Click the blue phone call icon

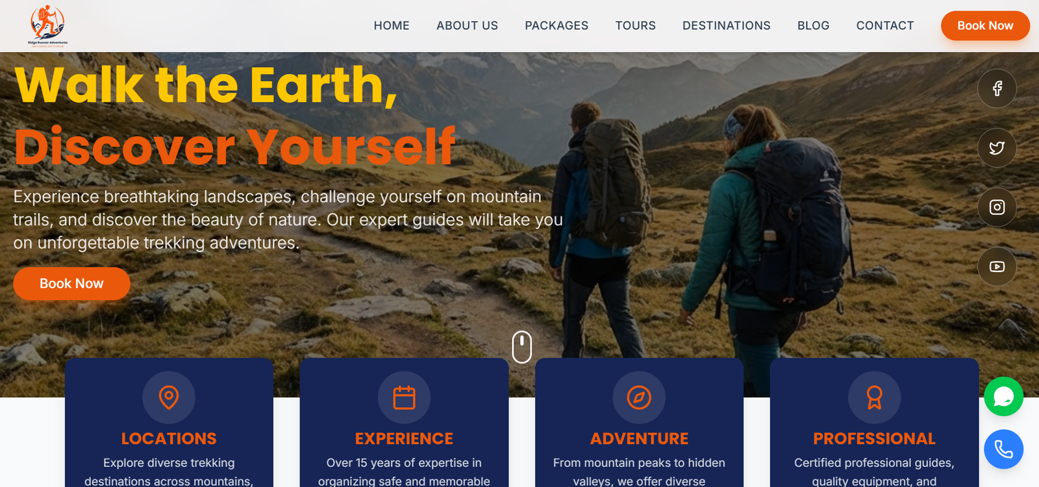(x=1003, y=449)
